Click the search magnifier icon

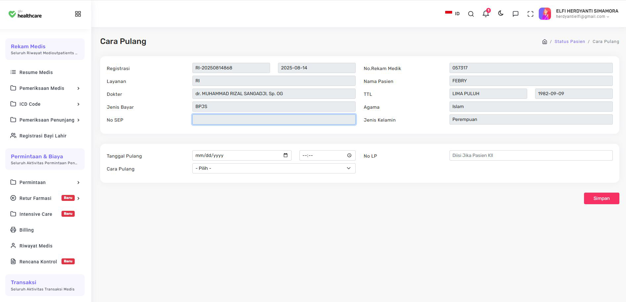[x=471, y=14]
